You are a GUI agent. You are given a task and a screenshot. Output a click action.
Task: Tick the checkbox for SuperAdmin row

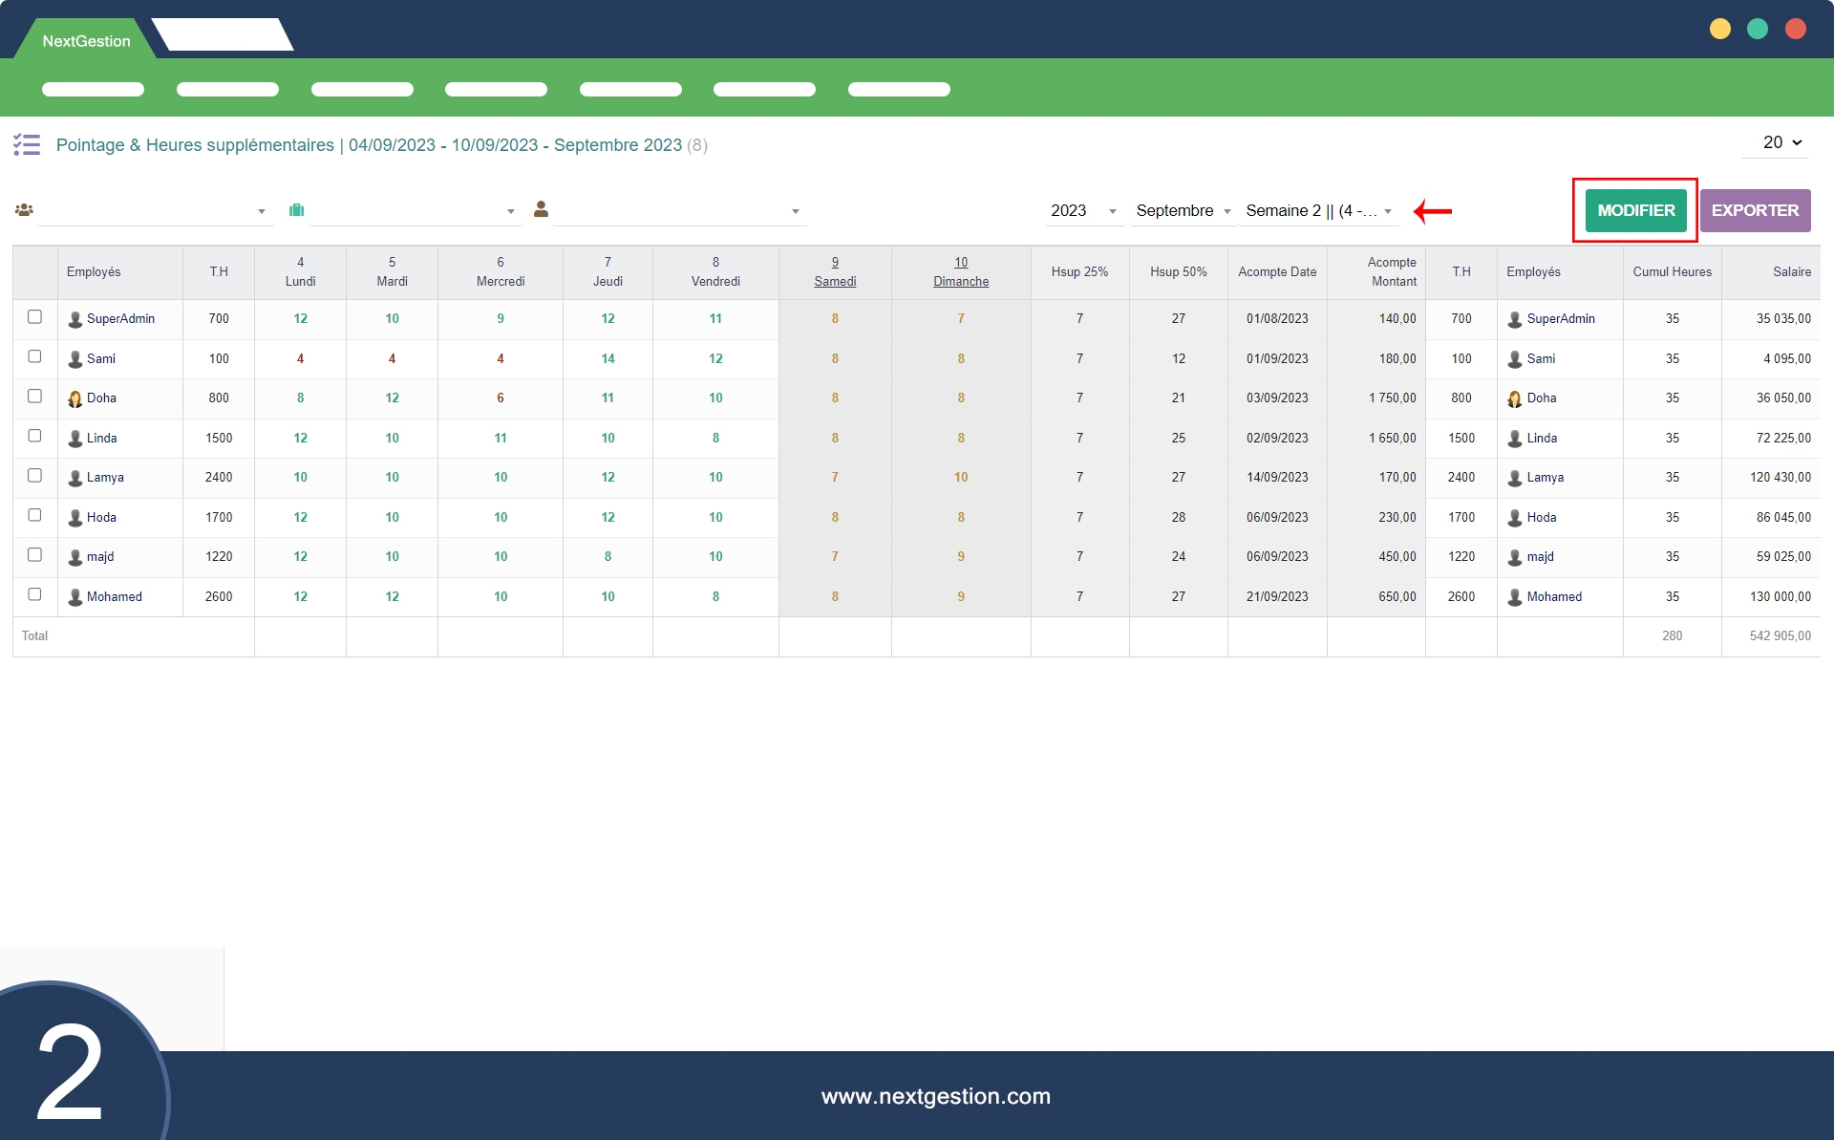click(35, 317)
